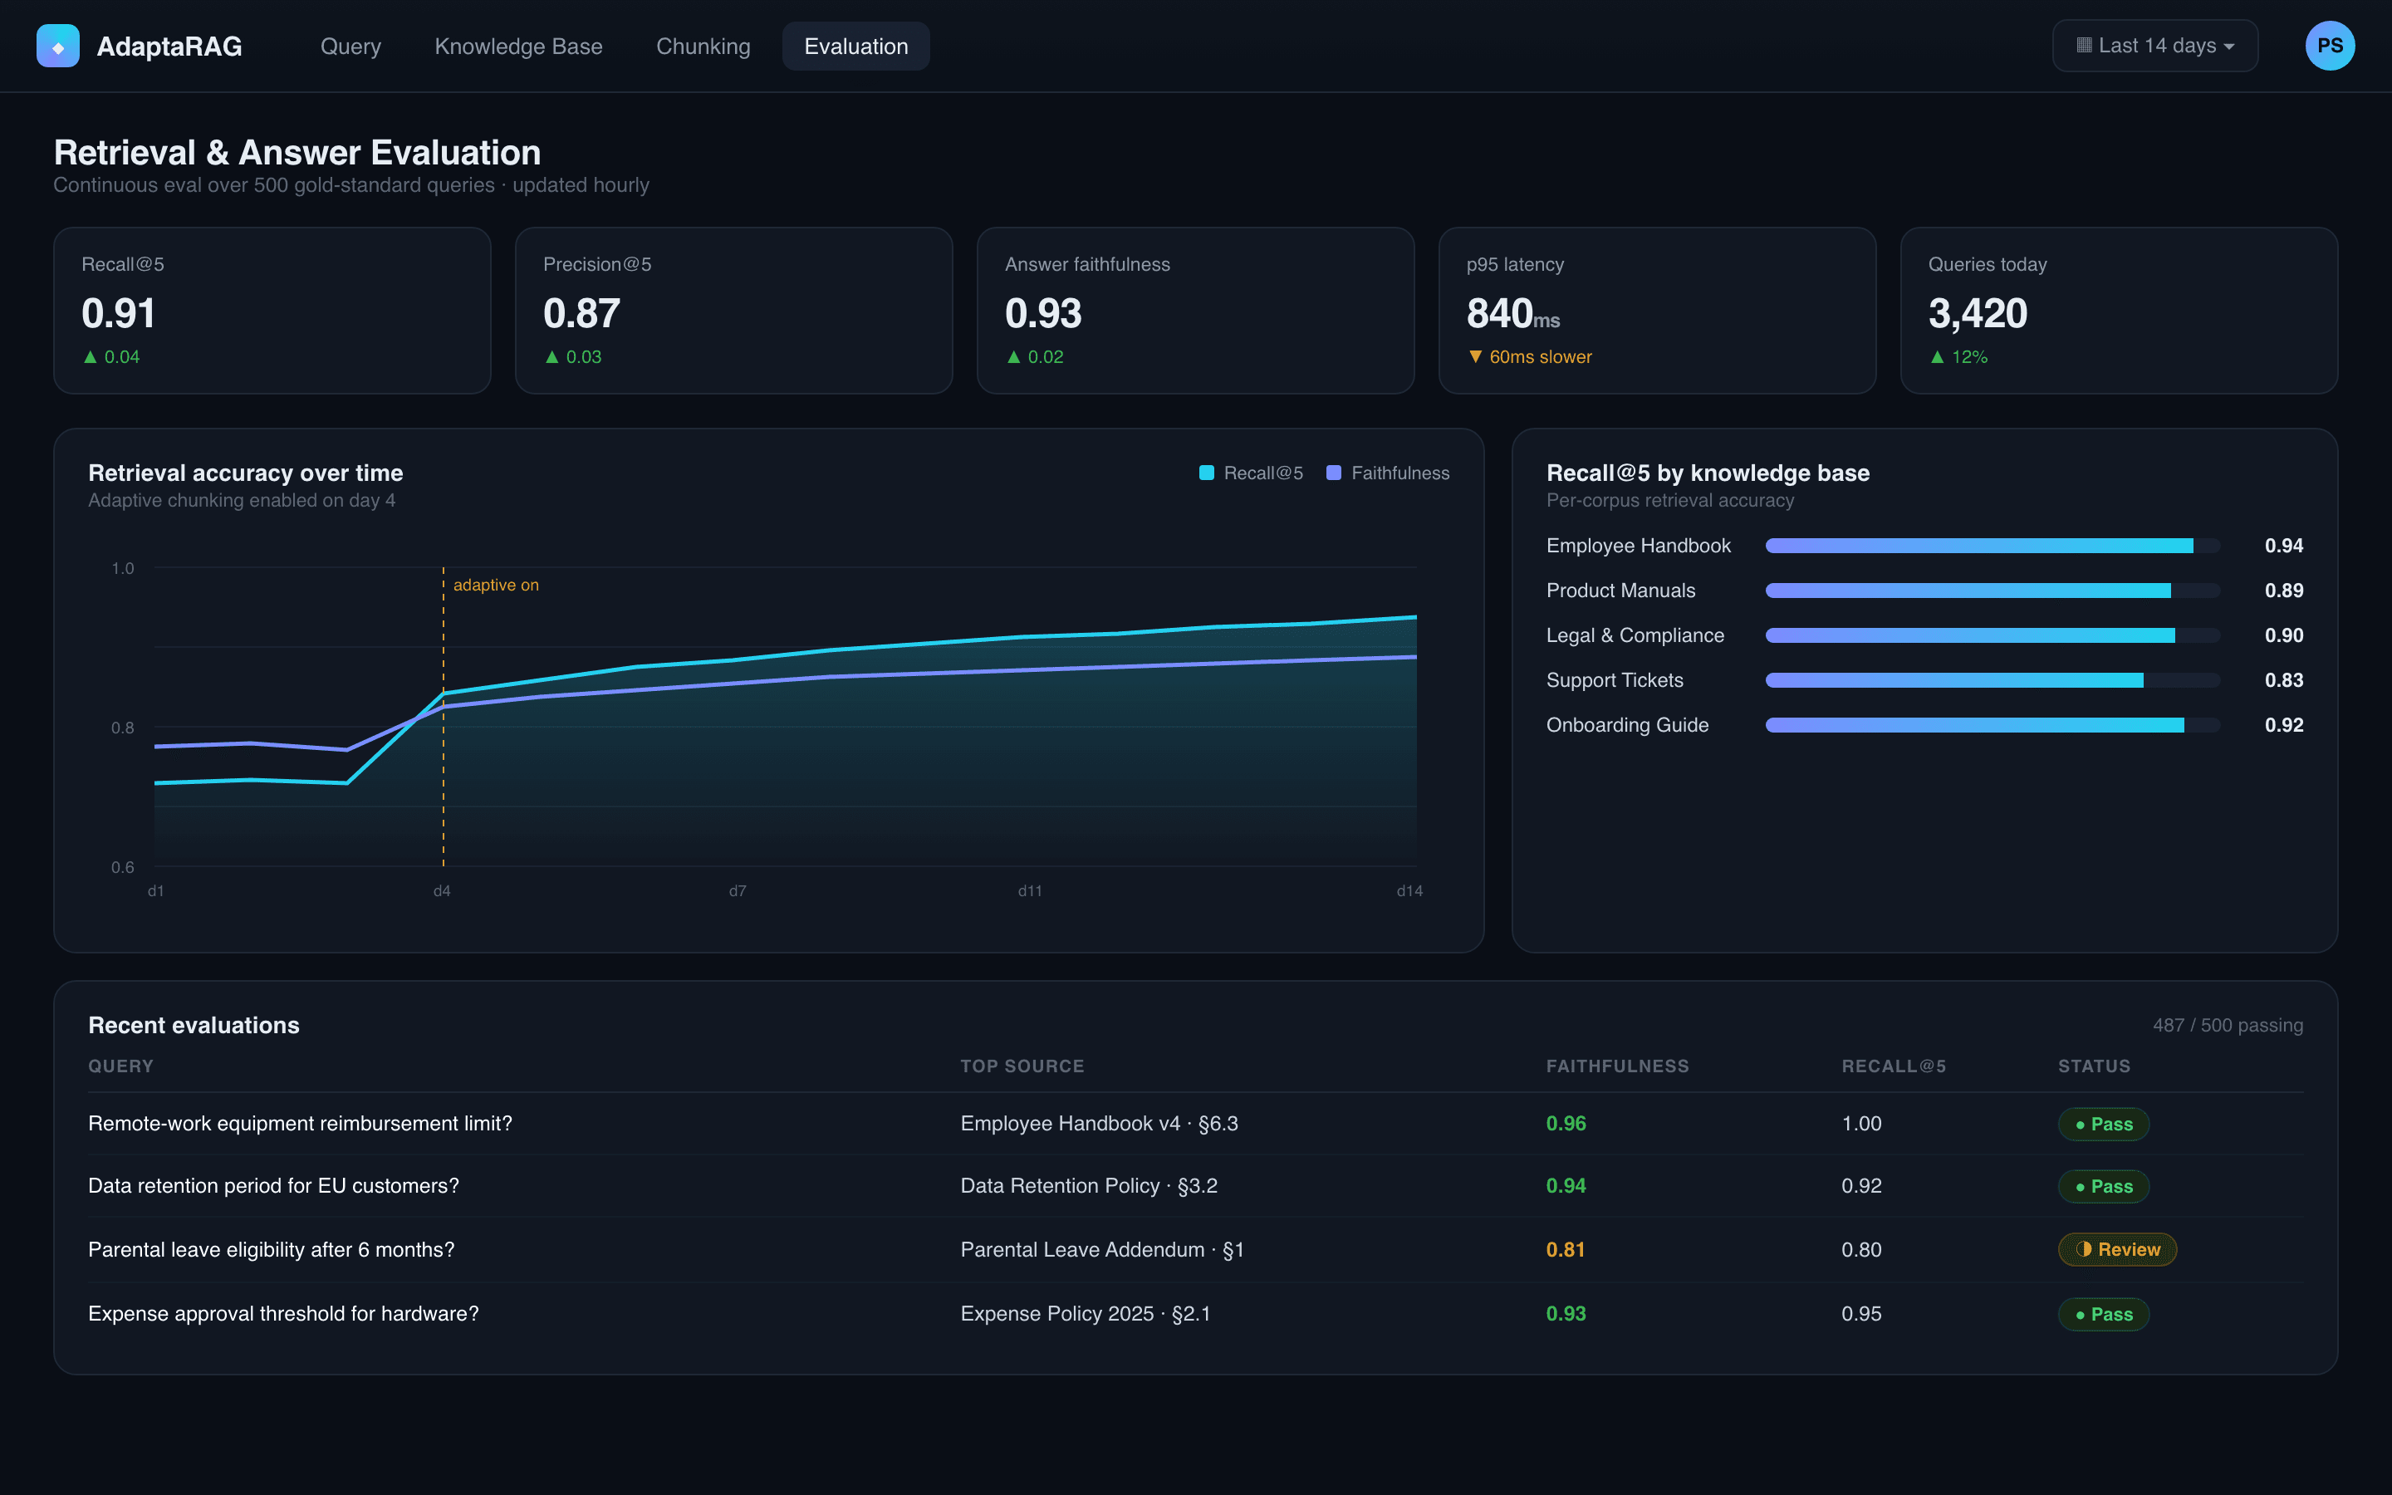2392x1495 pixels.
Task: Click faithfulness score 0.96 in table
Action: (x=1566, y=1125)
